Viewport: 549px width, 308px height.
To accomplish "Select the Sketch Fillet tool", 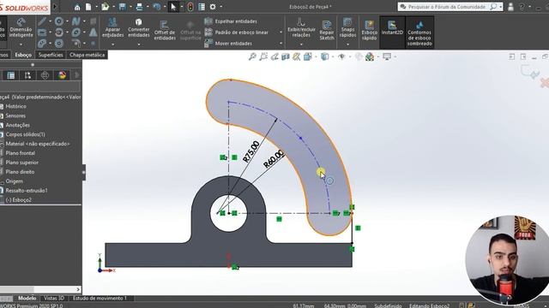I will [x=75, y=44].
